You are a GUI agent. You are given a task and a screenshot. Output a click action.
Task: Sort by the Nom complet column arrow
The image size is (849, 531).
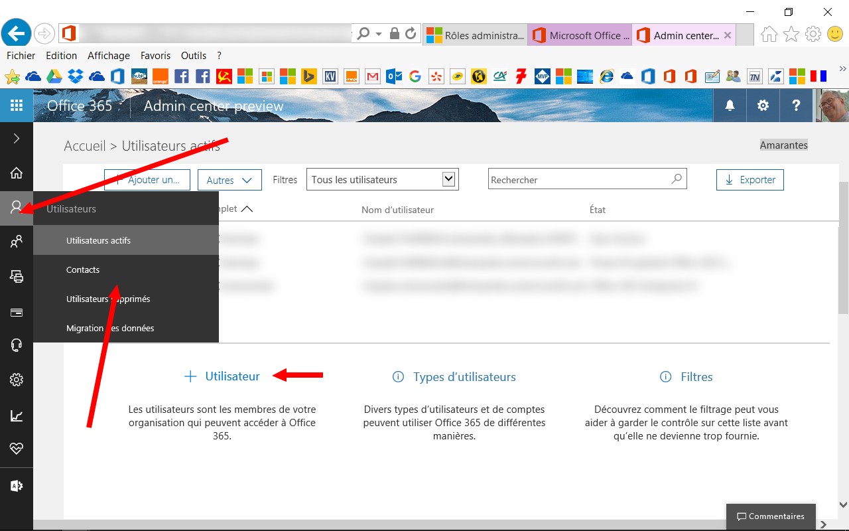(247, 209)
